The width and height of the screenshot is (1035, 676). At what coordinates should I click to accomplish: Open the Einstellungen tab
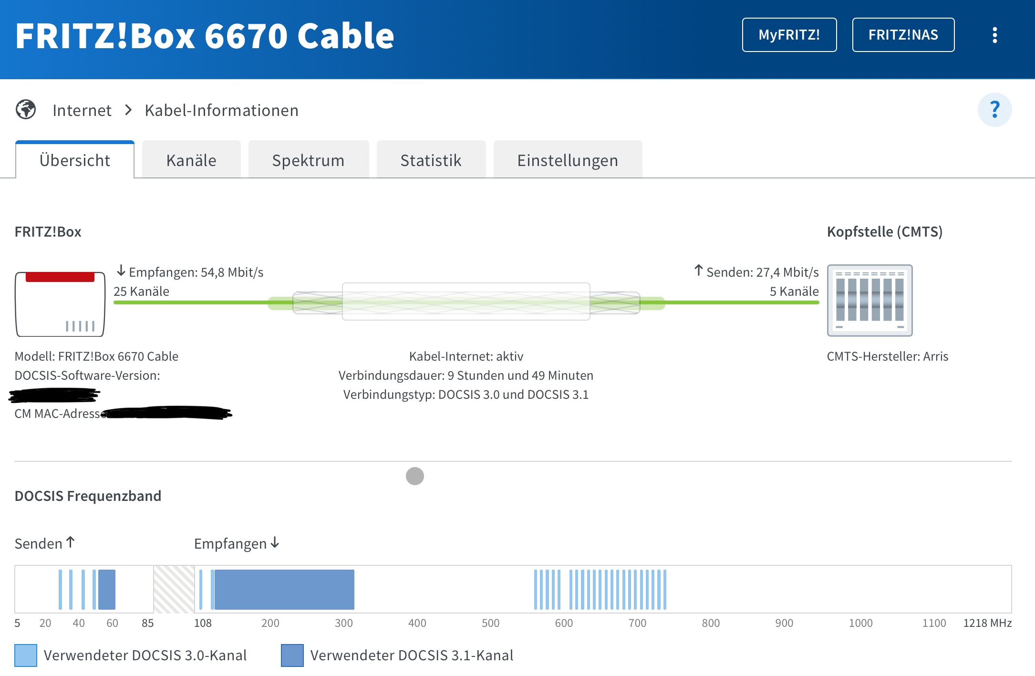[x=568, y=160]
